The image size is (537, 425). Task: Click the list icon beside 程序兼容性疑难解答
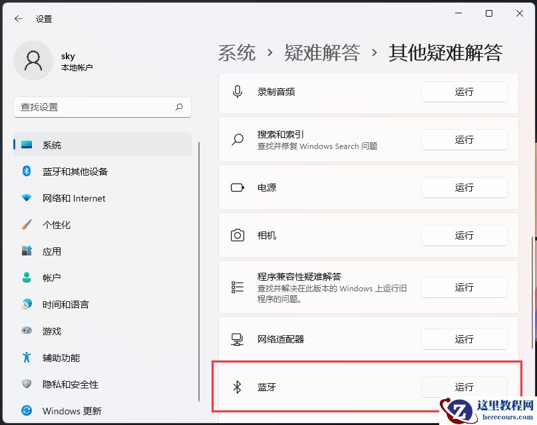[x=236, y=287]
